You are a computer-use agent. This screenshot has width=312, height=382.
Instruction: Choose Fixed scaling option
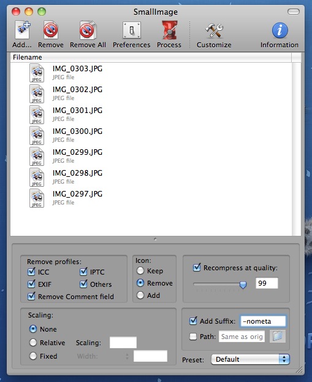[x=33, y=356]
